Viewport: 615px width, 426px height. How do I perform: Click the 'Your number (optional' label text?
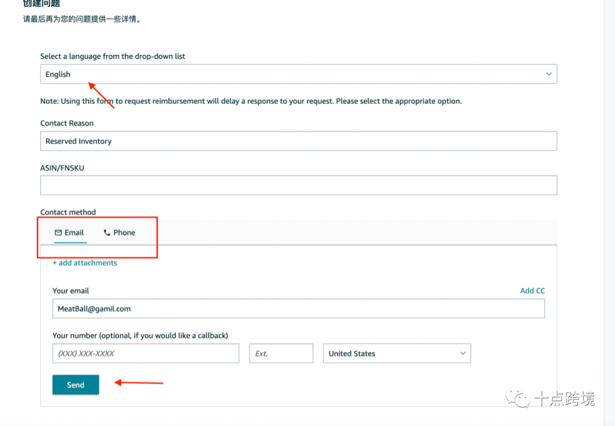(141, 335)
